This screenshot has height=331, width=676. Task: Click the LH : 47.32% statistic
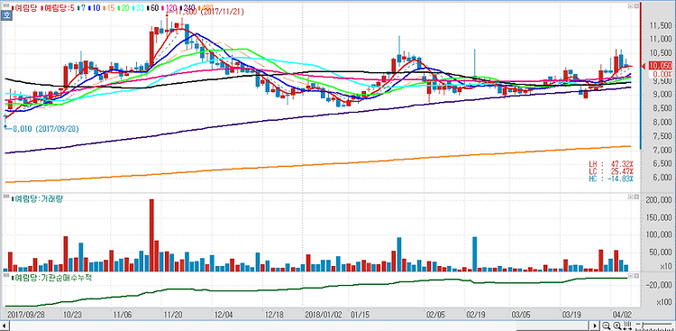point(611,163)
